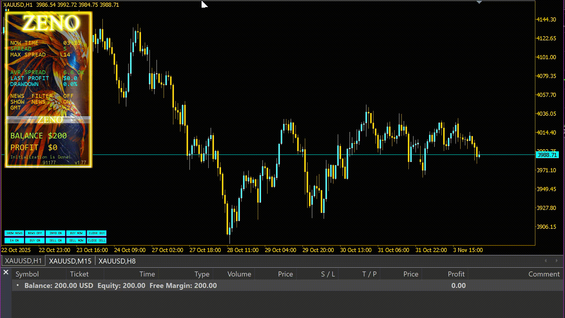The height and width of the screenshot is (318, 565).
Task: Toggle the BUY ON switch
Action: (x=35, y=241)
